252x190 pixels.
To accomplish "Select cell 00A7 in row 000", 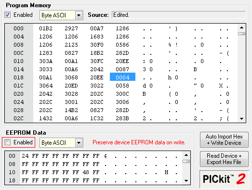I will pos(97,28).
